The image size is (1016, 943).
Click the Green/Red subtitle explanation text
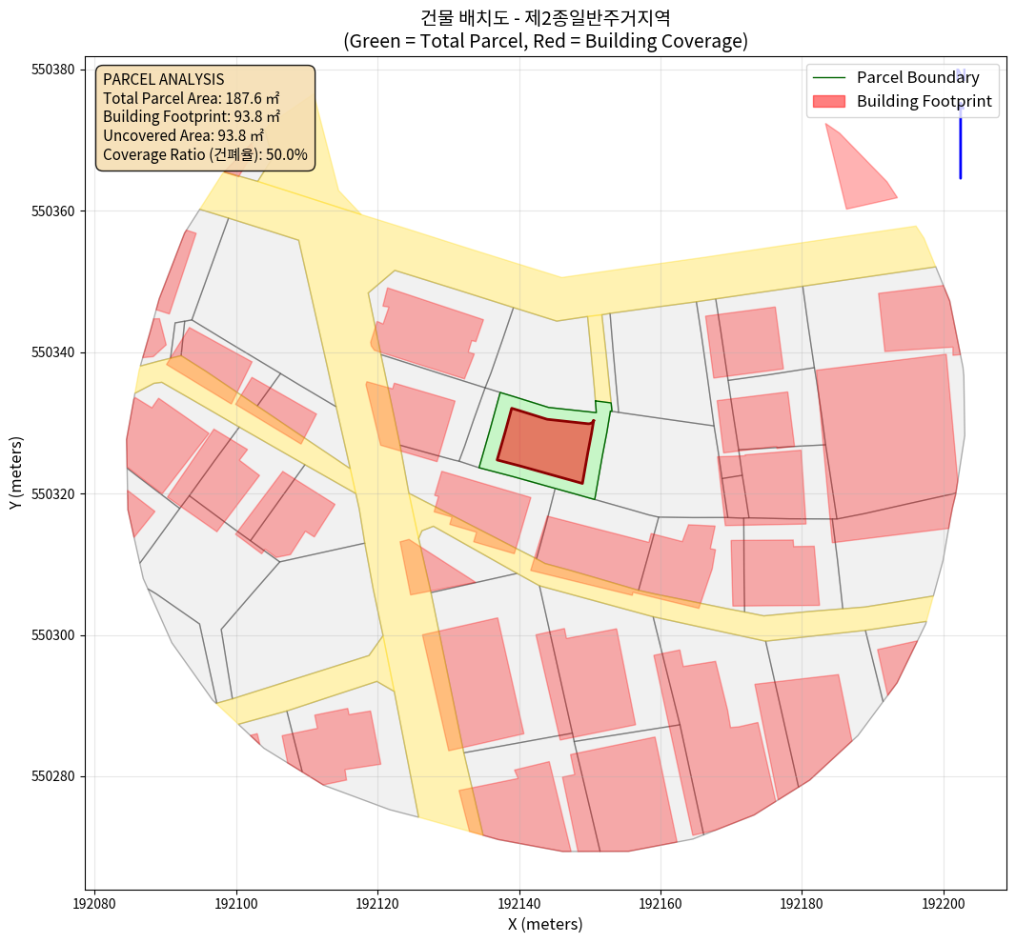545,41
